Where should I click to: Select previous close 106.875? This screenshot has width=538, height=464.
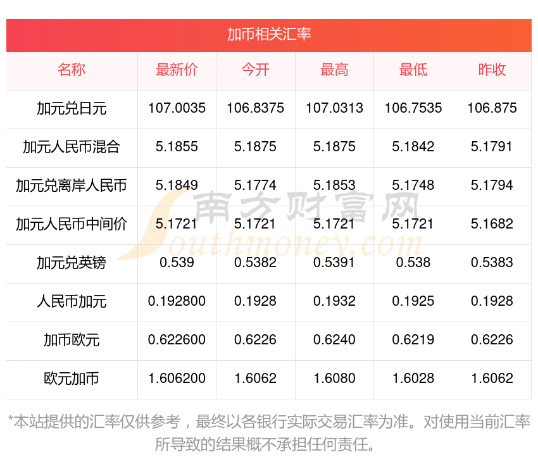(x=492, y=108)
